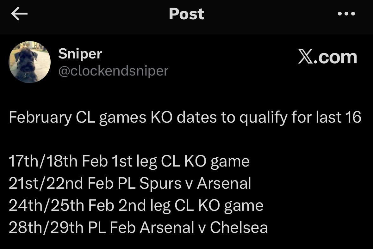Click the "17th/18th" date text

pyautogui.click(x=43, y=161)
